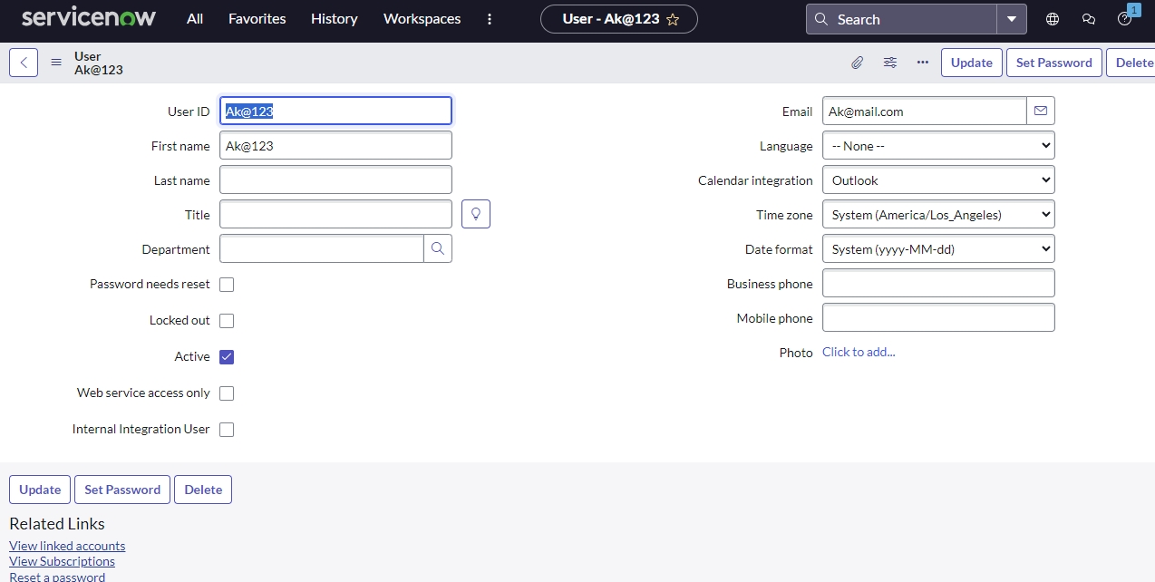Open the Date format dropdown
1155x582 pixels.
[x=938, y=249]
